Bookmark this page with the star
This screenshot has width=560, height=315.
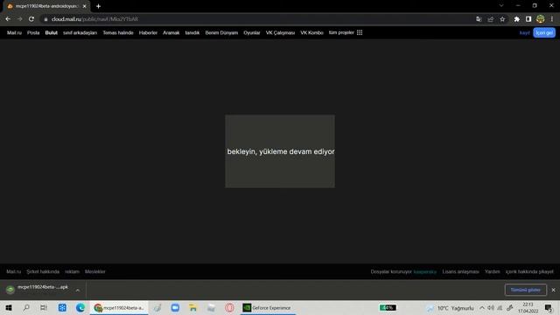click(x=502, y=19)
